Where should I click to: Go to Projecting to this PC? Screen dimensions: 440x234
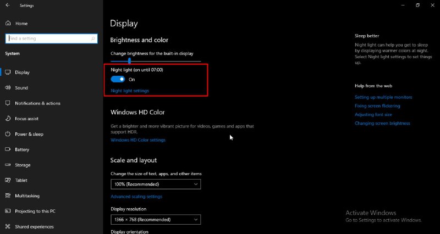click(x=35, y=211)
